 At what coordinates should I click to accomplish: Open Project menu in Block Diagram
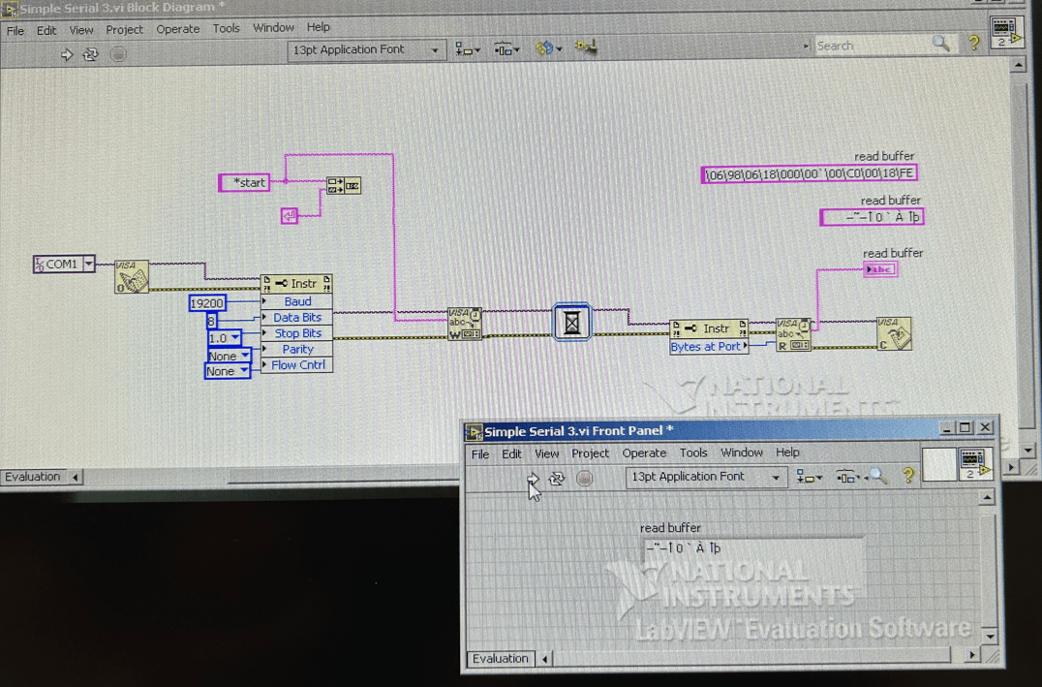click(124, 29)
